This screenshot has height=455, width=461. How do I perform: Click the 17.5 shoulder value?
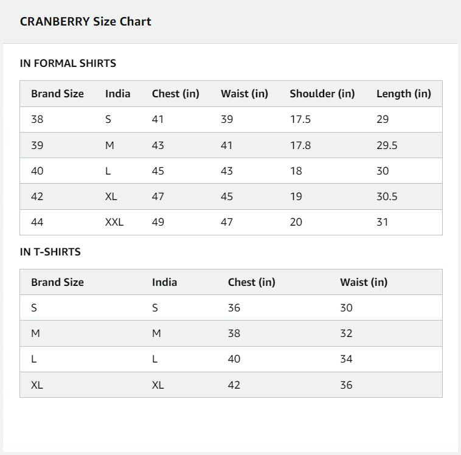tap(300, 119)
